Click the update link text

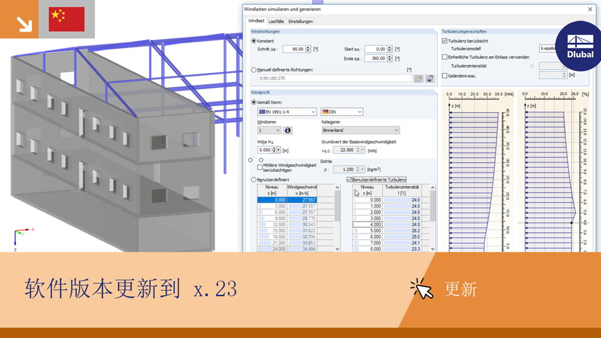[x=460, y=289]
